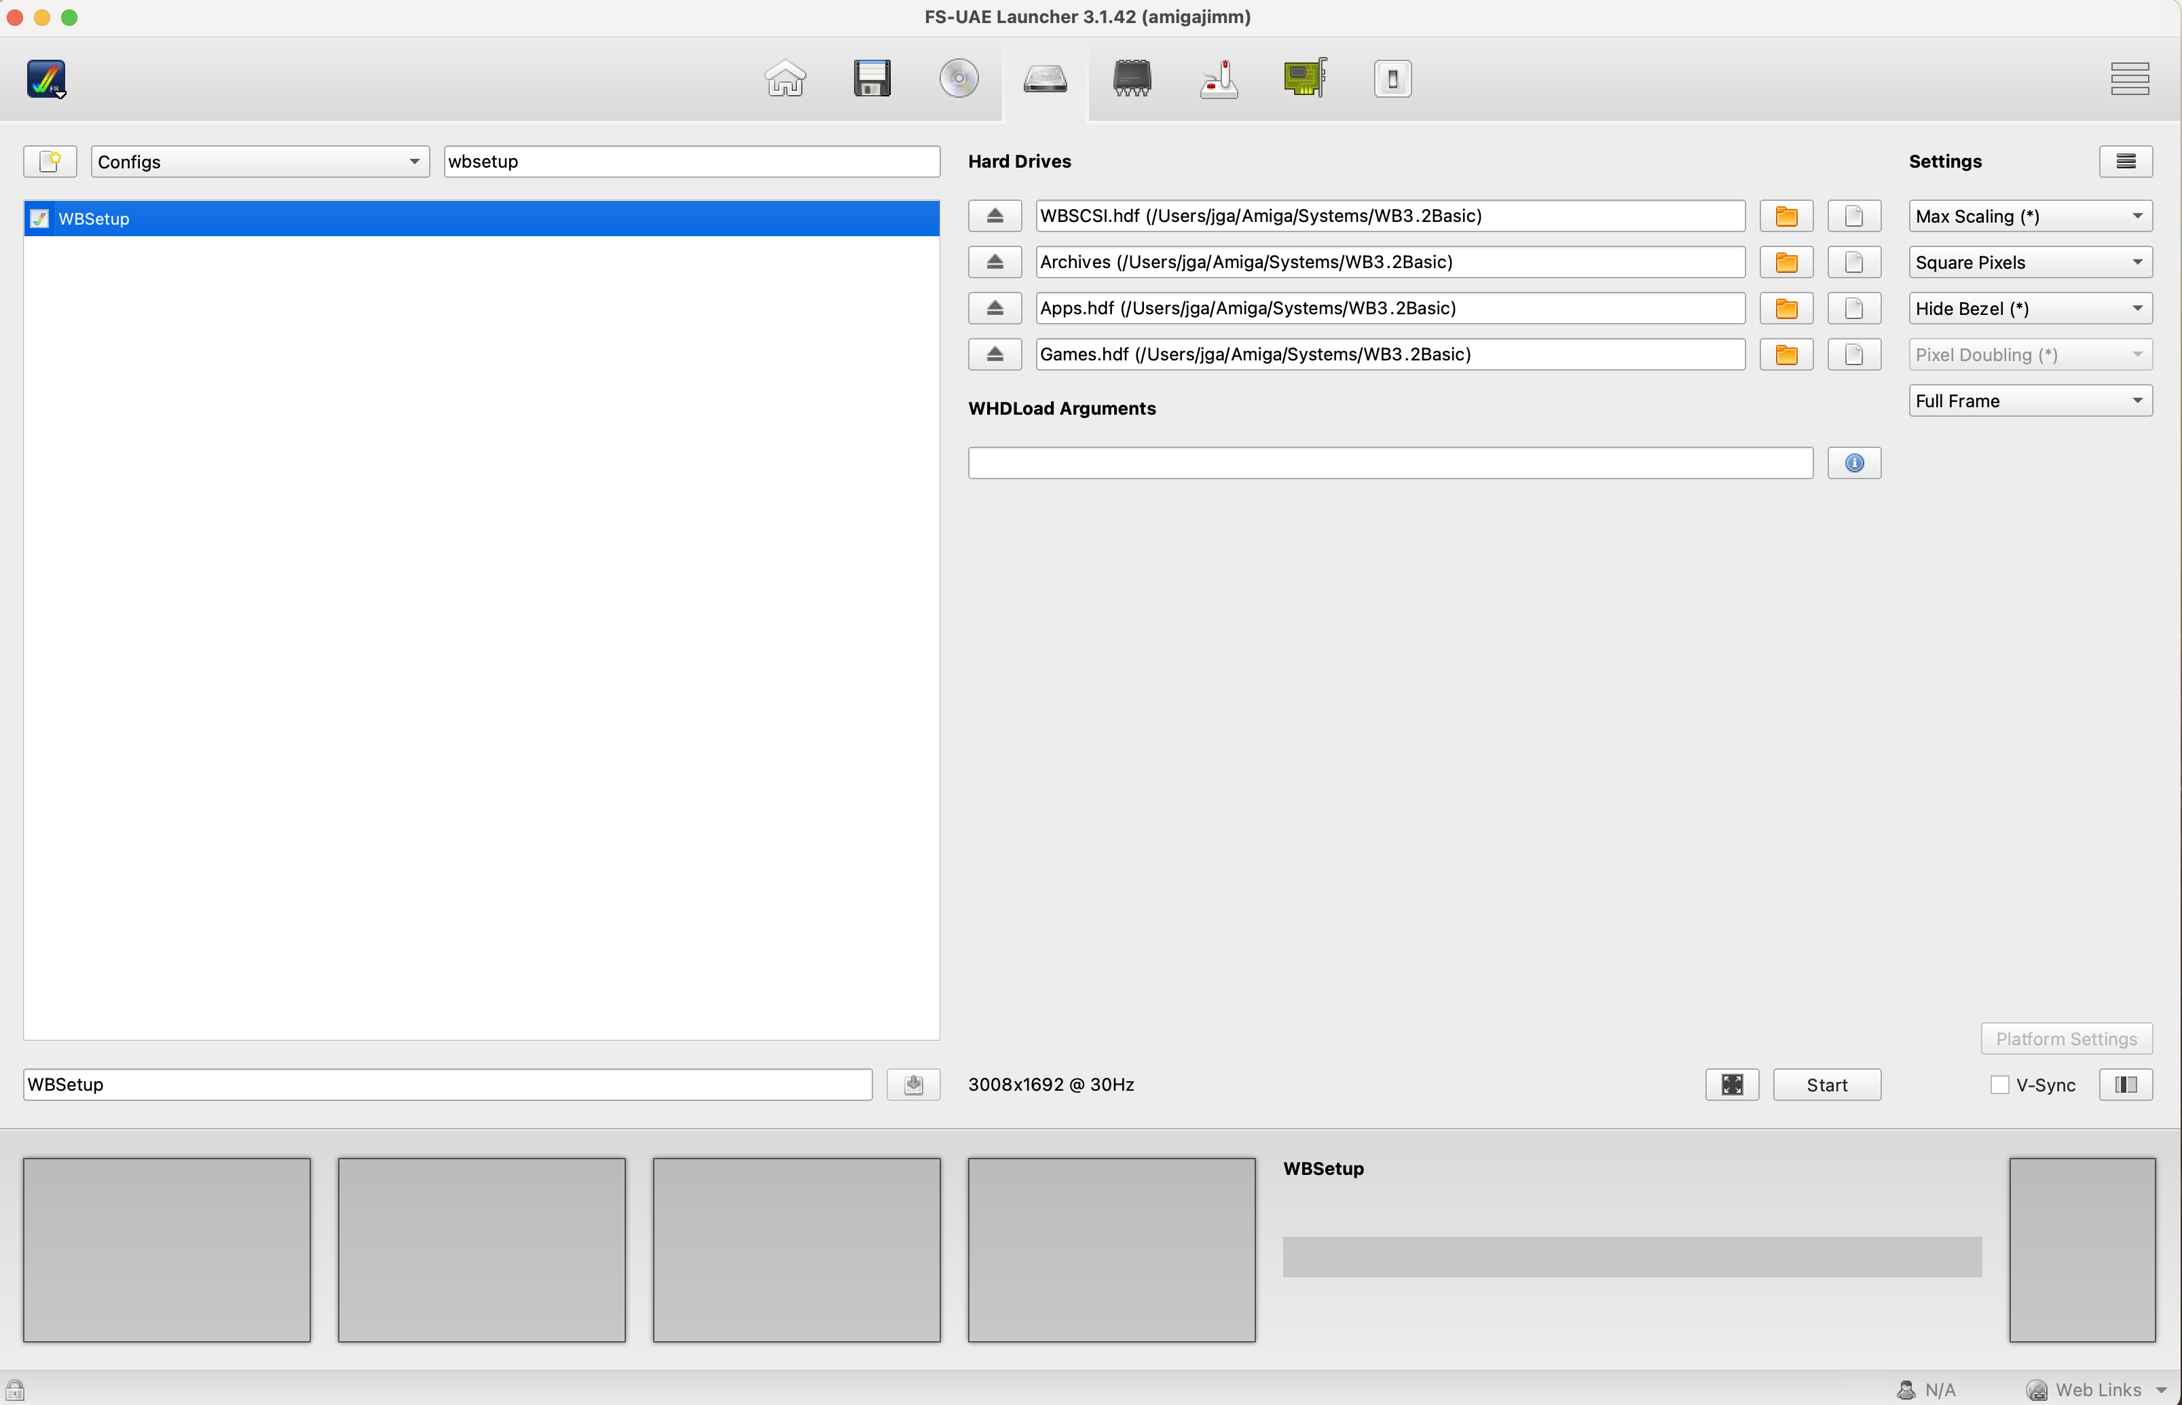Open the Configs dropdown list
2182x1405 pixels.
tap(259, 162)
